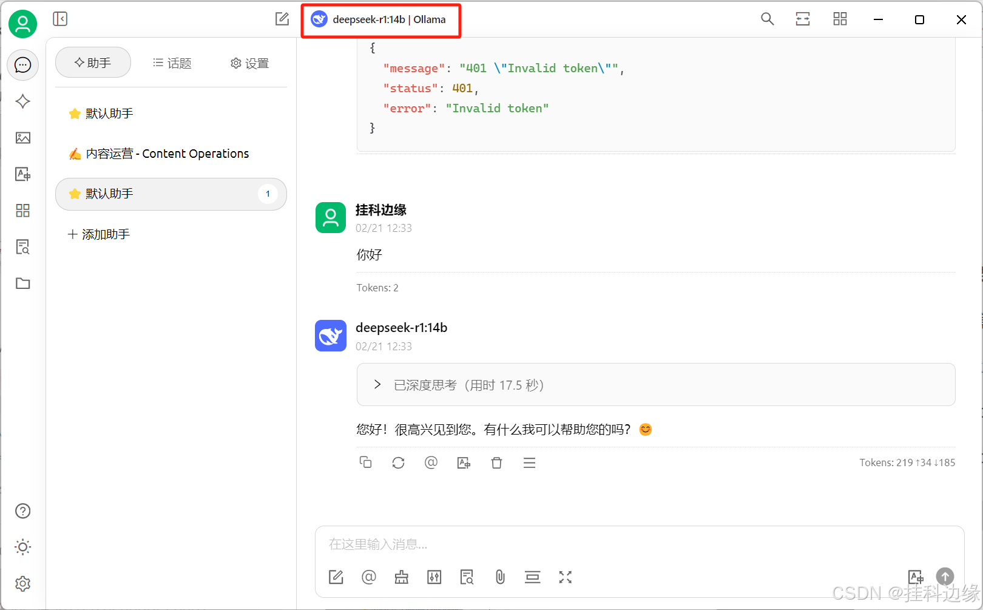Search messages with magnifier icon

768,19
